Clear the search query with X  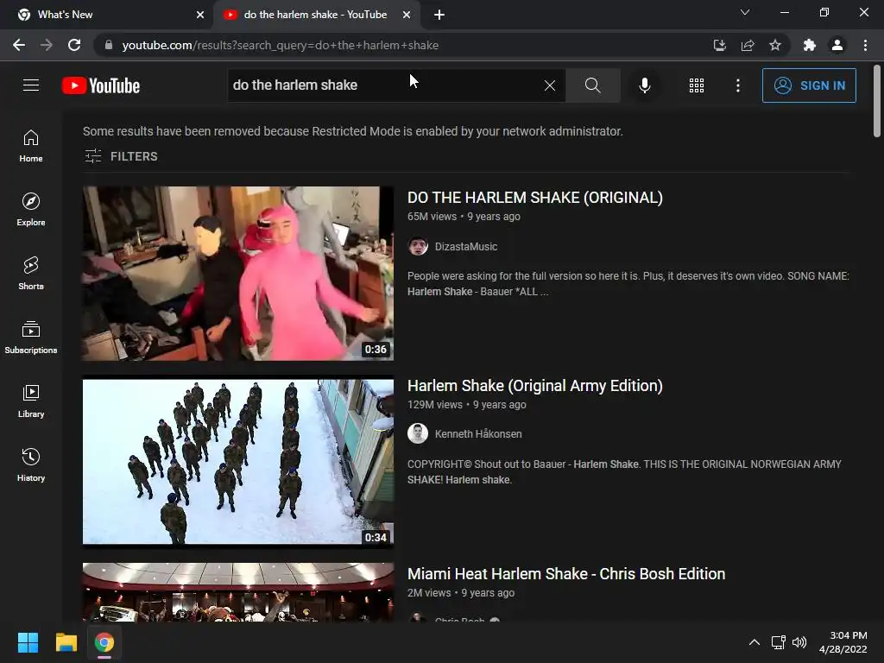point(550,85)
